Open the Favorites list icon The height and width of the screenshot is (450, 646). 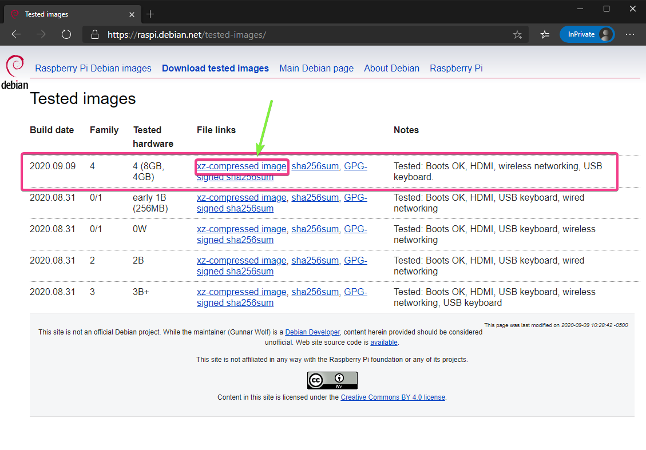tap(545, 35)
